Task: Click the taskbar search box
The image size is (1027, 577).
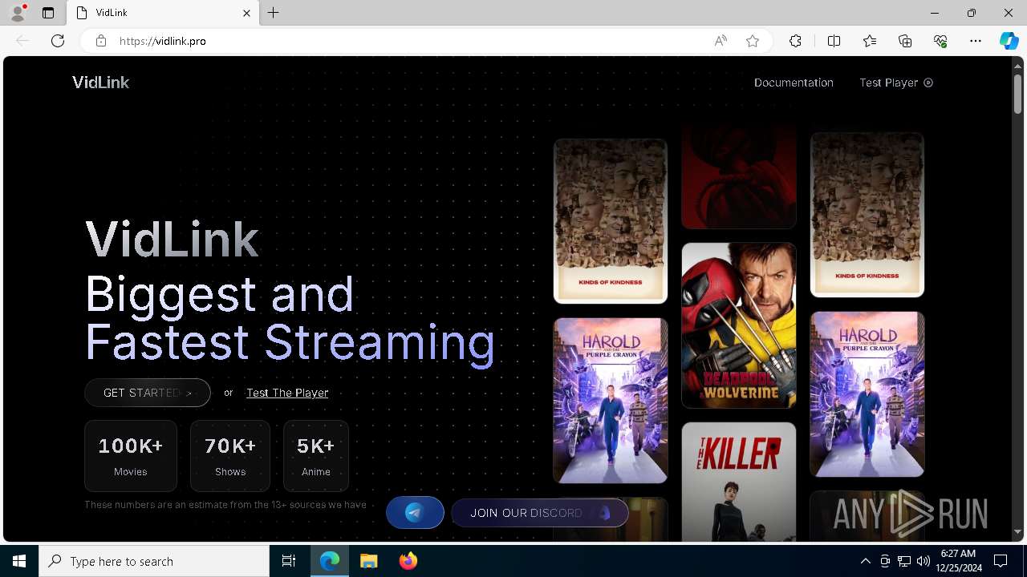Action: pyautogui.click(x=154, y=561)
